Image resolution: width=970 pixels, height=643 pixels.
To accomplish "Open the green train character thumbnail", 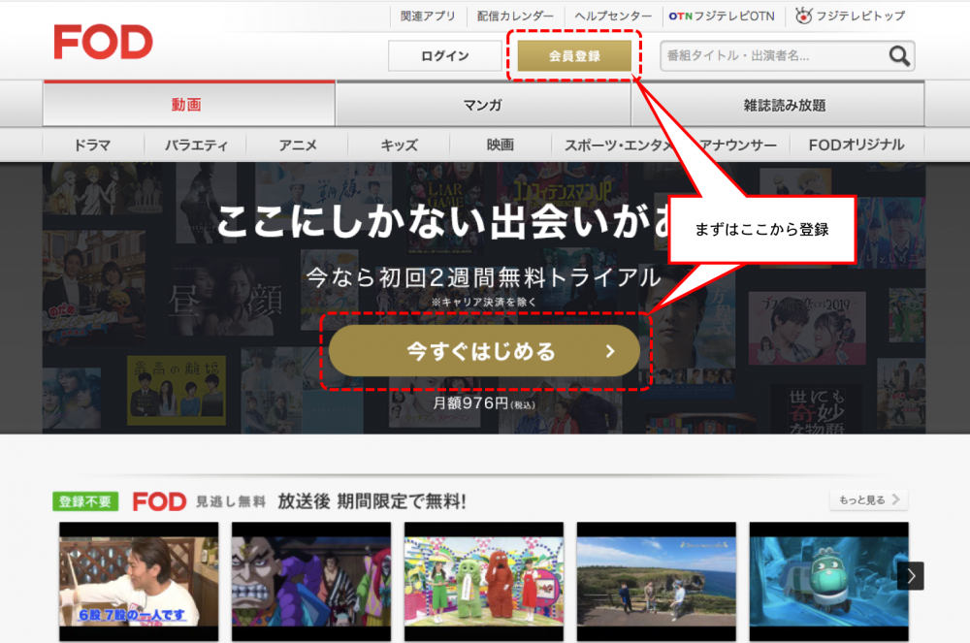I will 829,581.
